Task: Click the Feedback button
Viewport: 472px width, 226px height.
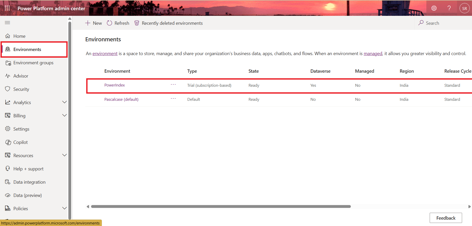Action: click(x=445, y=218)
